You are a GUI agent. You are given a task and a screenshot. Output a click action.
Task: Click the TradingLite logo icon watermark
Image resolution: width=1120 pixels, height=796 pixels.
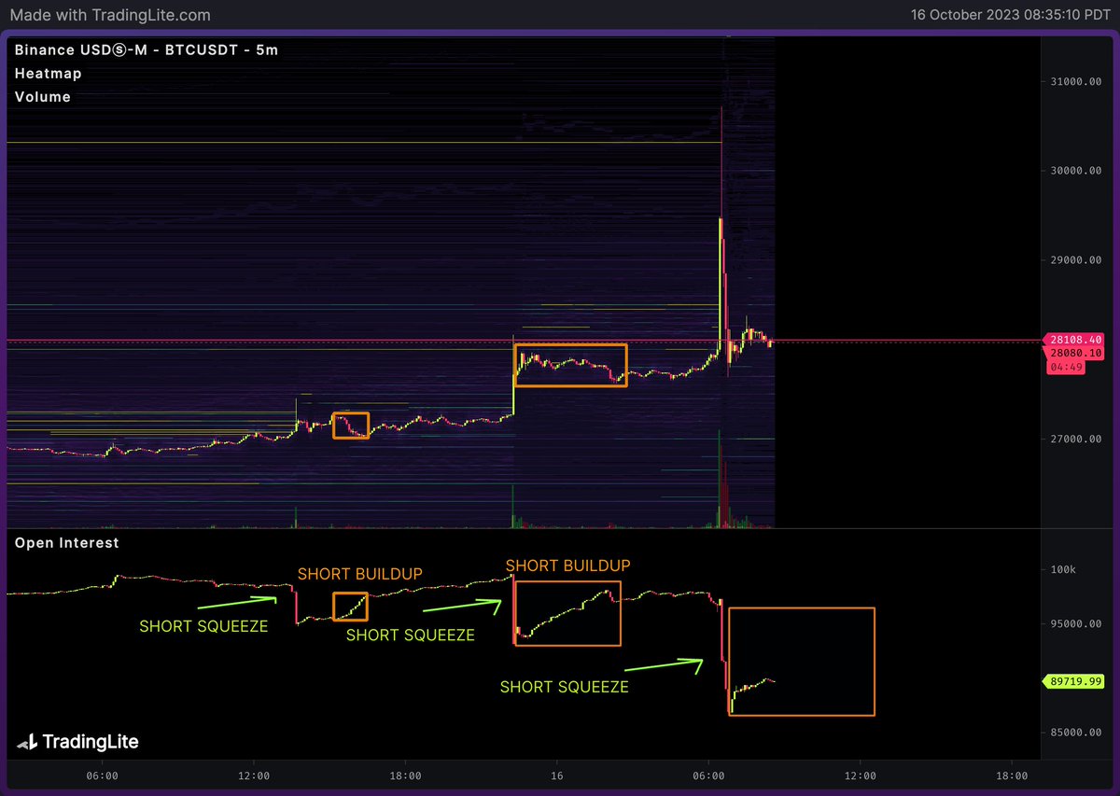pos(26,743)
